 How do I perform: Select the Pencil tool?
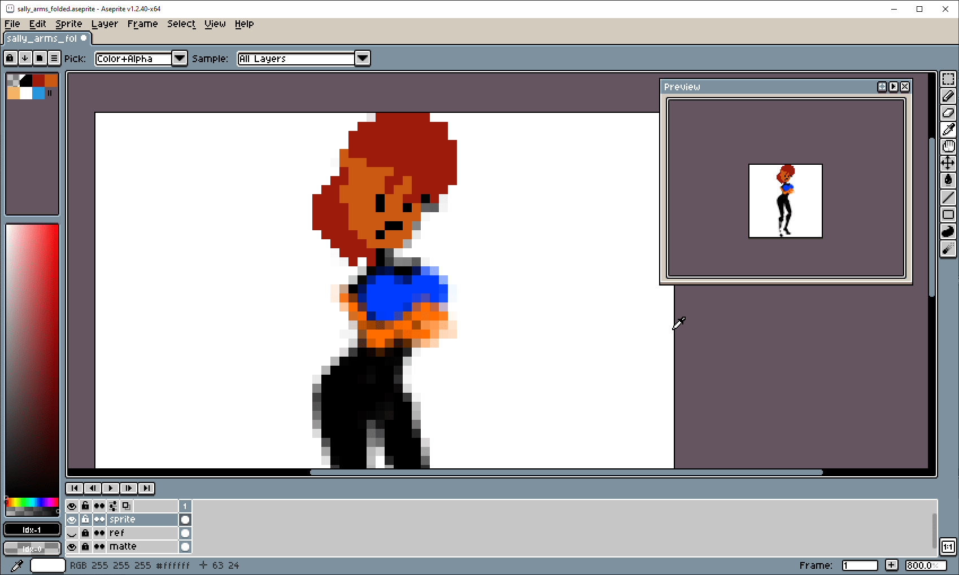(x=948, y=96)
